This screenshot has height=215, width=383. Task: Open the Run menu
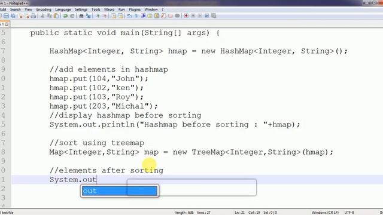click(121, 10)
